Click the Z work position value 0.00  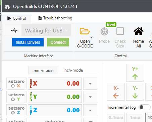[x=73, y=110]
